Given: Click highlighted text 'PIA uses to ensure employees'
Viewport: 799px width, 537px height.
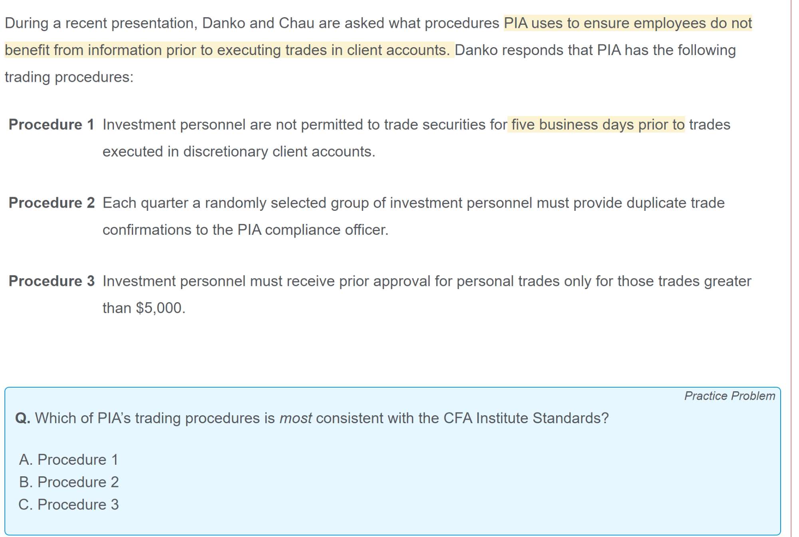Looking at the screenshot, I should (x=603, y=23).
